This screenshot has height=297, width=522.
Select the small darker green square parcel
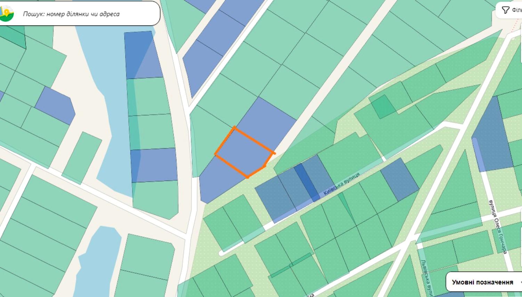pos(382,107)
